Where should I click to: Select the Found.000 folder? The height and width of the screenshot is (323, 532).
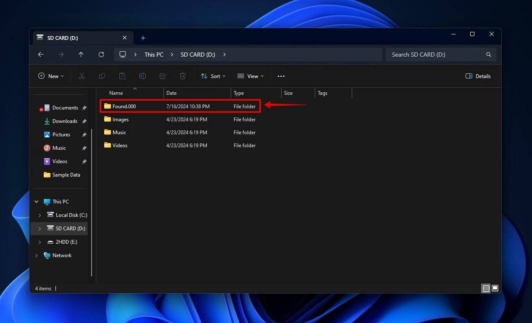180,106
